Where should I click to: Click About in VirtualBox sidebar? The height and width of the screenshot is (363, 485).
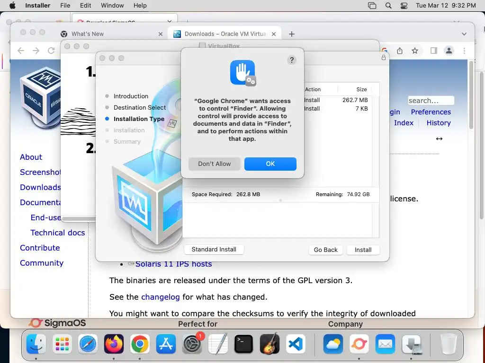tap(31, 157)
